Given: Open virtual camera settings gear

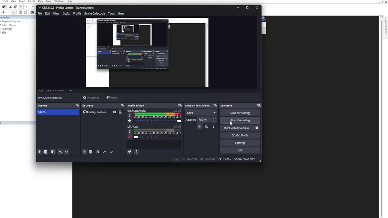Looking at the screenshot, I should [257, 128].
